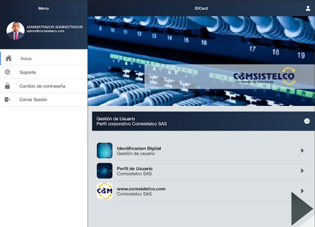Click the COM logo icon for website

pos(105,191)
